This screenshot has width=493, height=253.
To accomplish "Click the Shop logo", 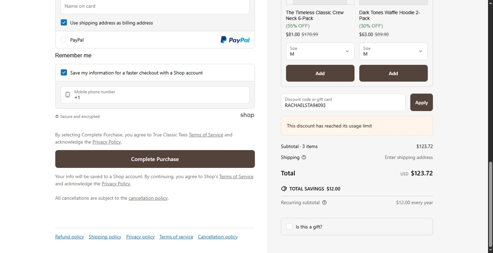I will pyautogui.click(x=247, y=115).
